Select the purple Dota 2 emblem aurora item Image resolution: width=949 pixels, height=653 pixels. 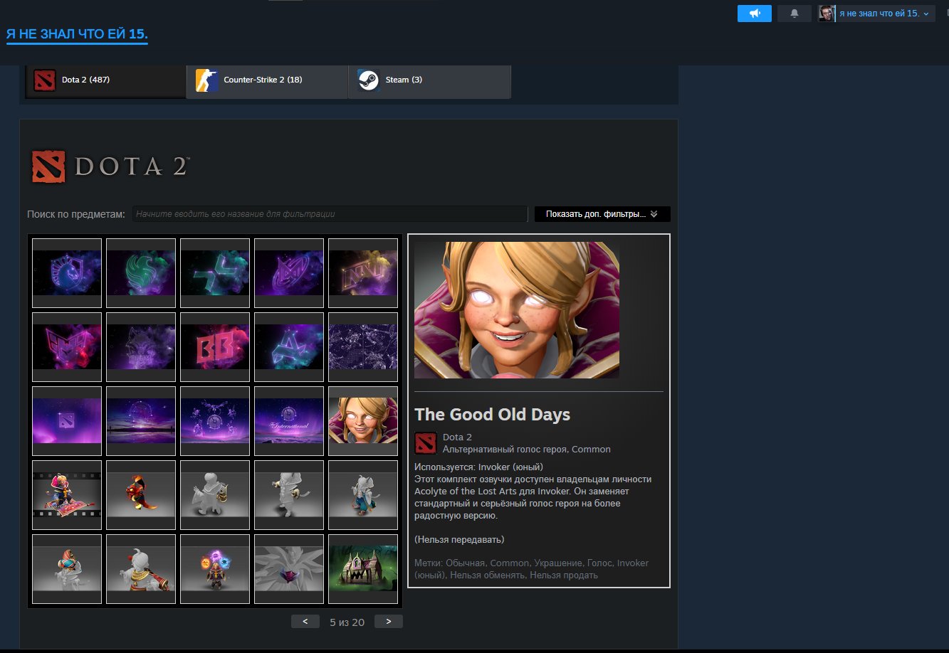pos(67,421)
